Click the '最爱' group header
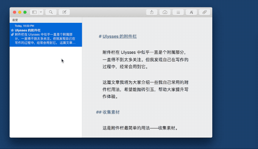This screenshot has width=258, height=149. click(15, 20)
